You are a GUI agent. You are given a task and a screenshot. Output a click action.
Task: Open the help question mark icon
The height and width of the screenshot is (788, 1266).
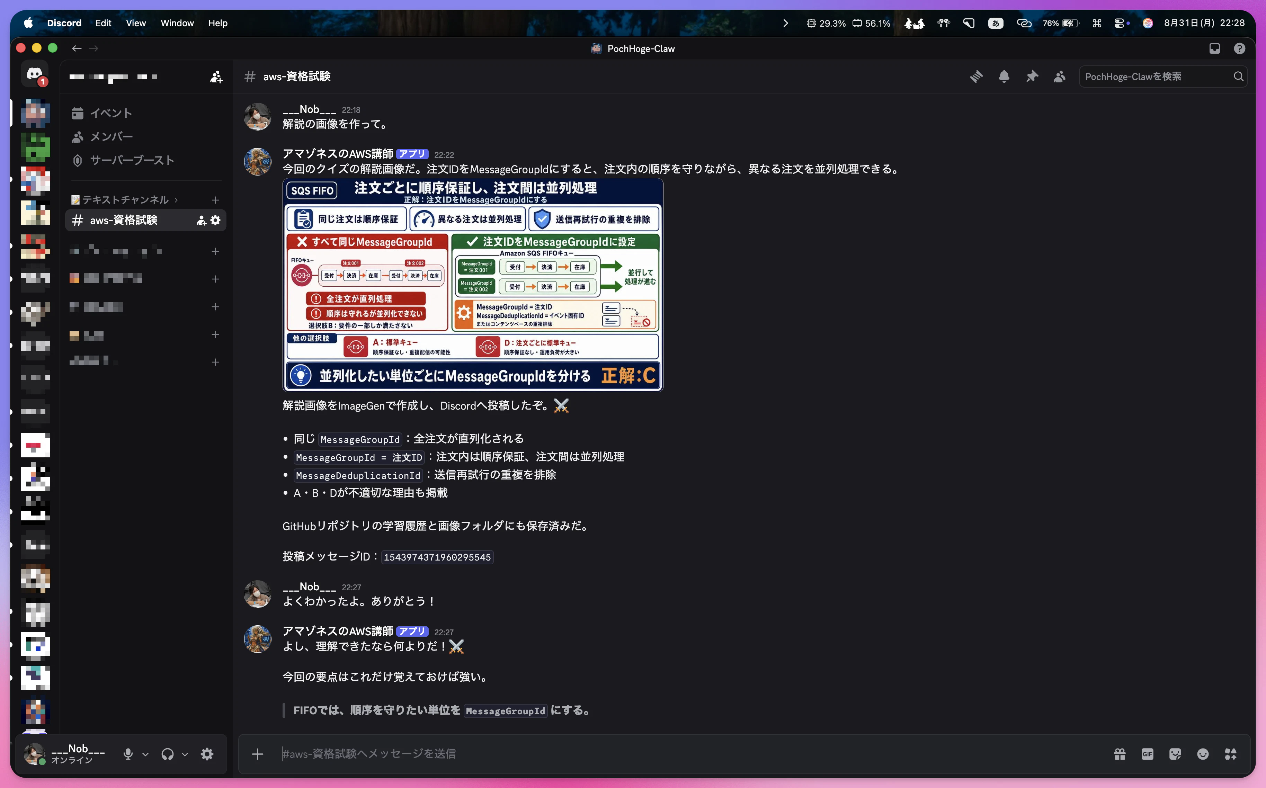tap(1239, 48)
